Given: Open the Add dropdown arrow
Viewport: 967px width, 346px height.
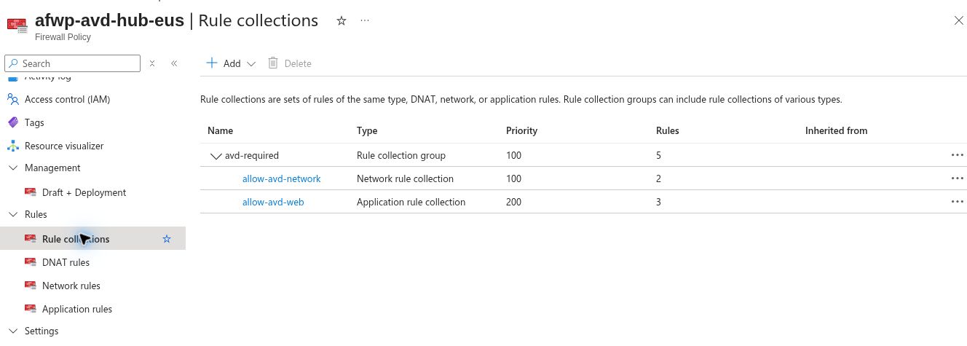Looking at the screenshot, I should 251,64.
